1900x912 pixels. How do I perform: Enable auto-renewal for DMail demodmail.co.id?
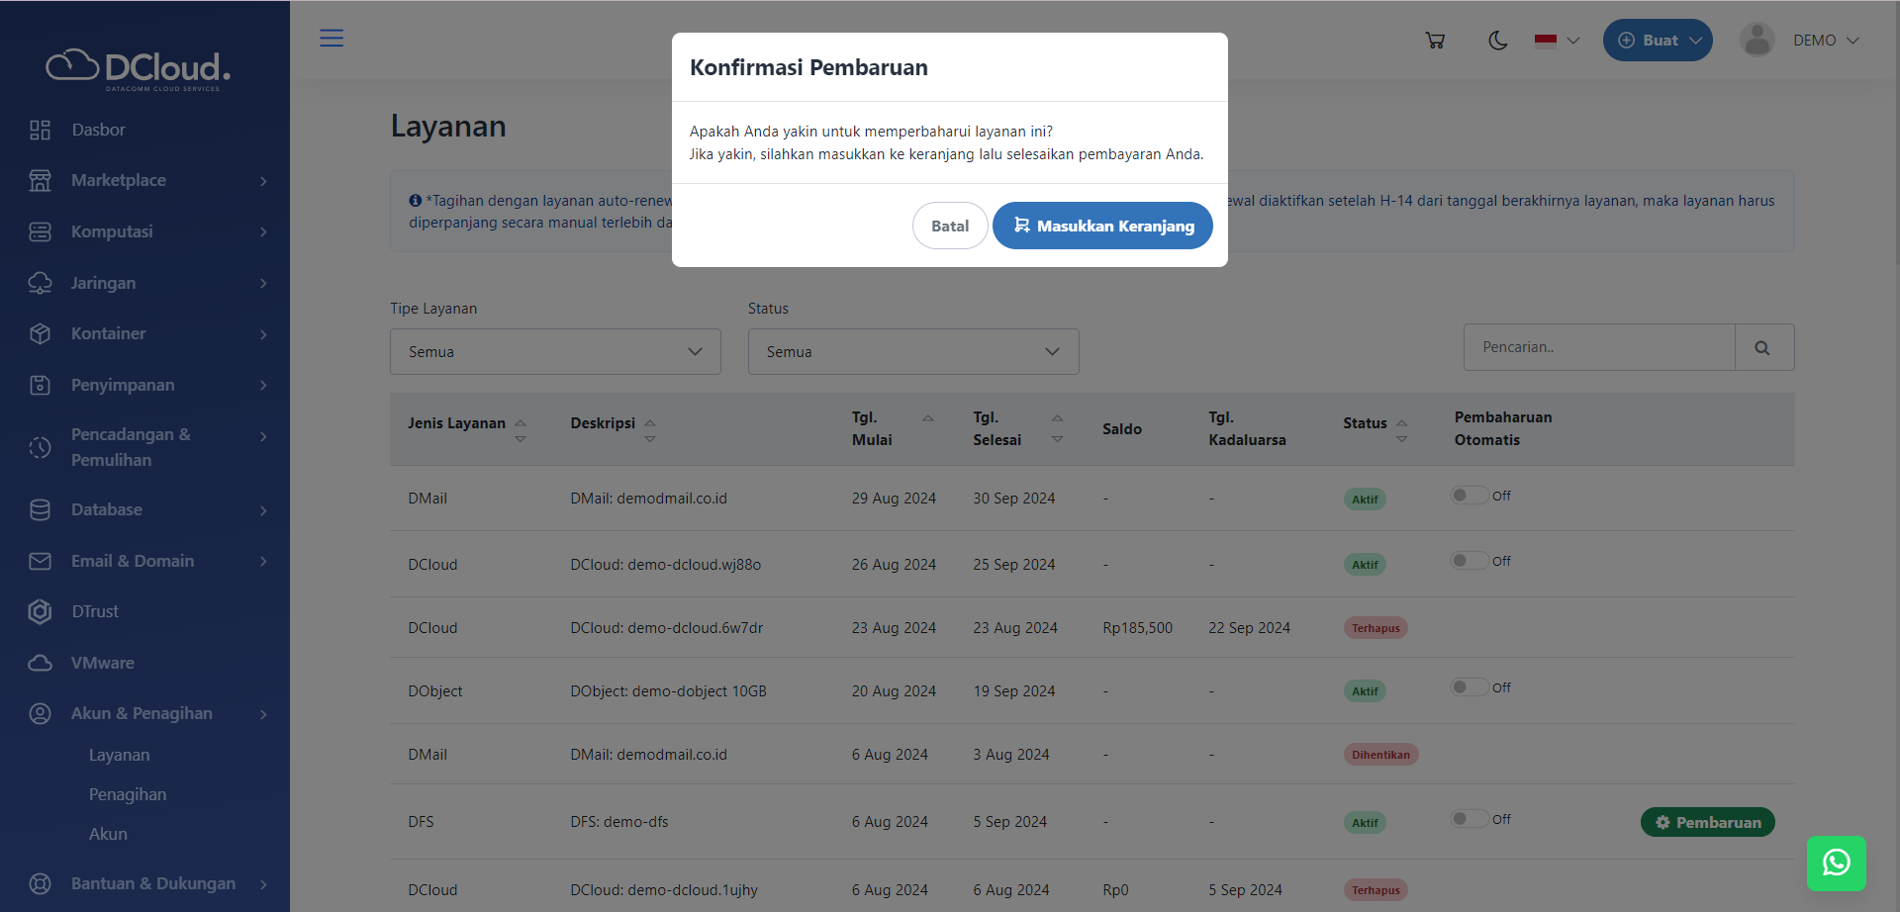click(x=1469, y=496)
